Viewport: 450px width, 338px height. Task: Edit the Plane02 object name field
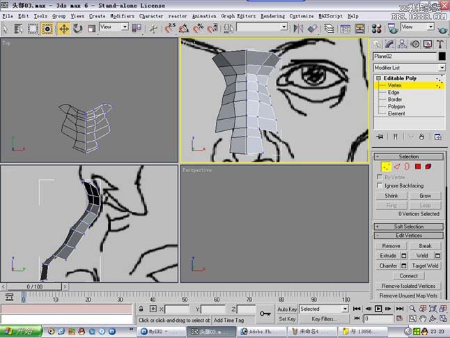point(405,56)
